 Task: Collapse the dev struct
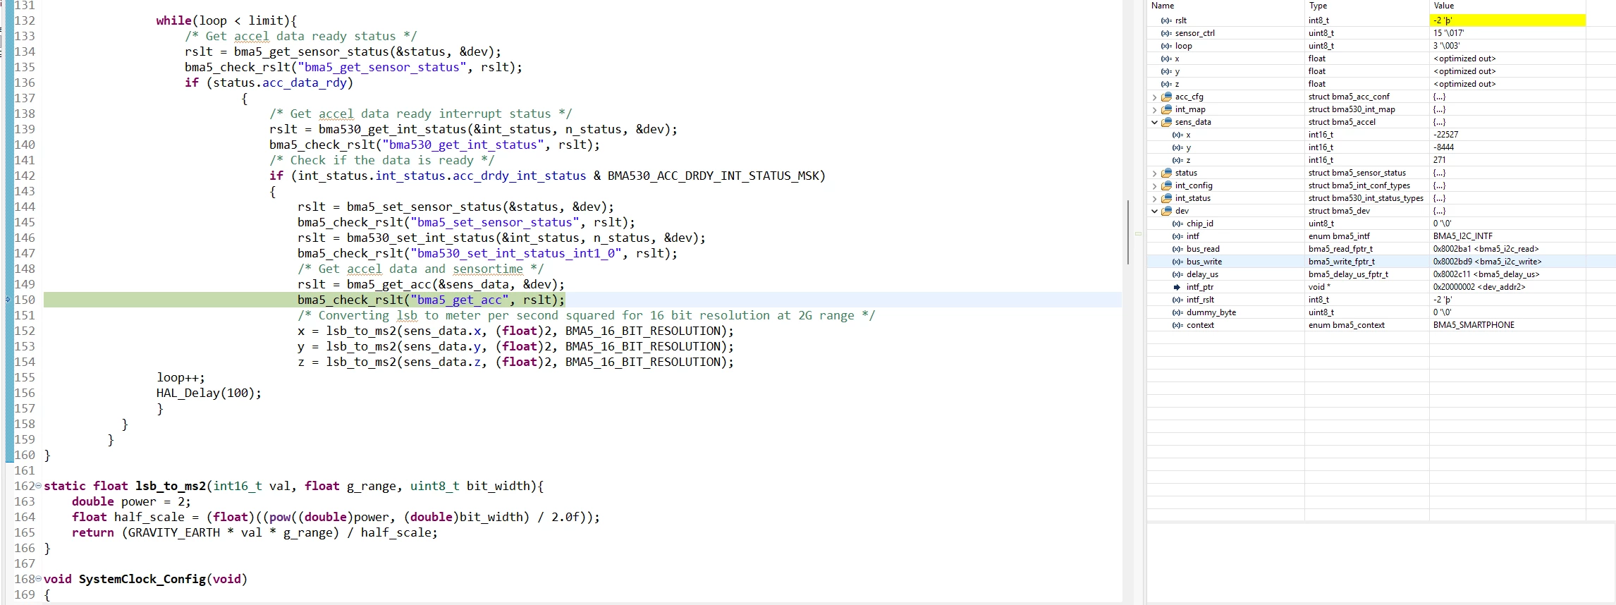click(x=1154, y=211)
